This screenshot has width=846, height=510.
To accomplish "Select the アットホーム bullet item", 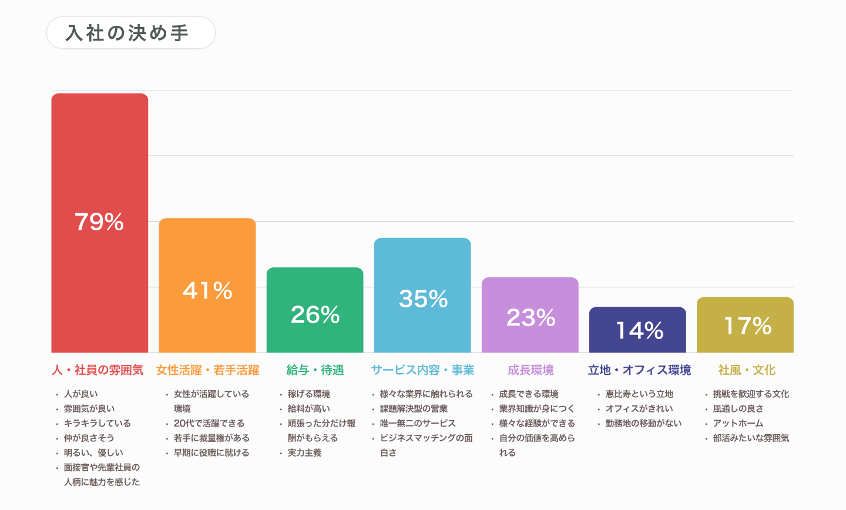I will (738, 424).
